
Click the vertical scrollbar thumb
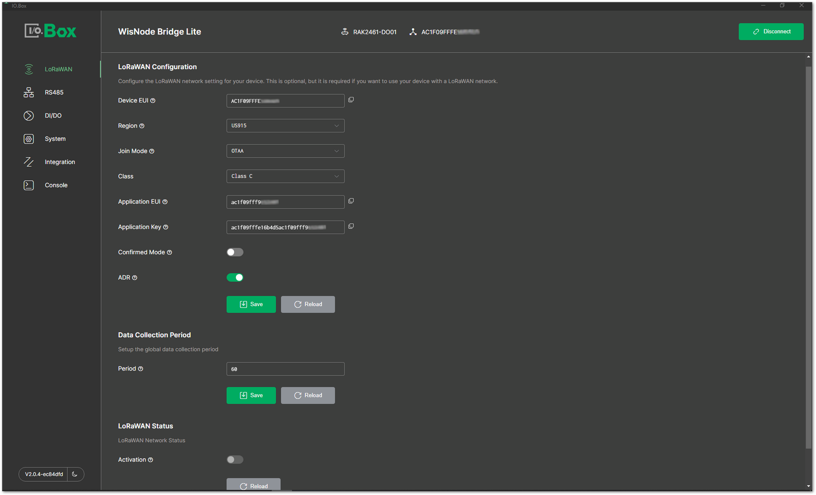pyautogui.click(x=809, y=257)
